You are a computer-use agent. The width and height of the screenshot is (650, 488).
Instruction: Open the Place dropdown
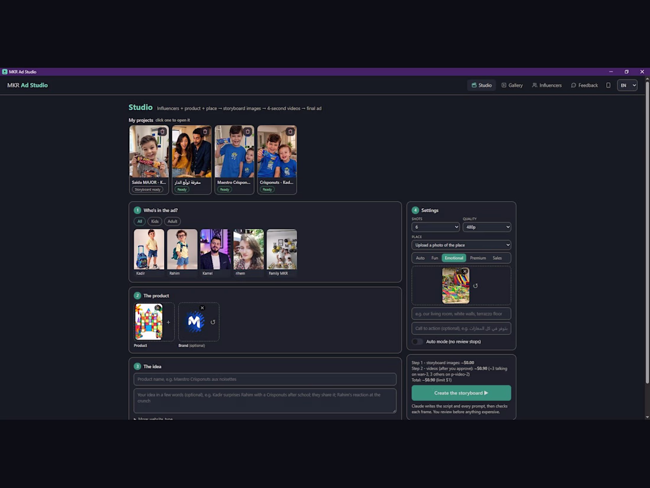pyautogui.click(x=461, y=245)
